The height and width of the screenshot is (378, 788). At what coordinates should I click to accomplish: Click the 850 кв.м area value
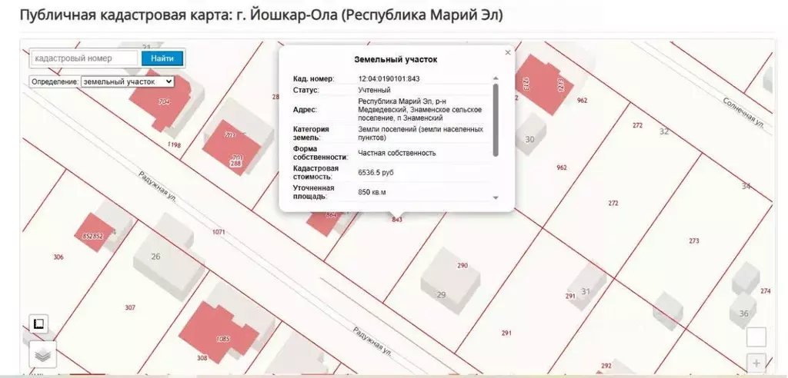click(372, 192)
